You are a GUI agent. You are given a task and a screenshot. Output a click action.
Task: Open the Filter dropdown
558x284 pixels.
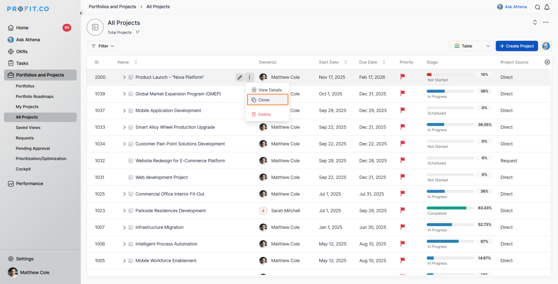(x=102, y=46)
